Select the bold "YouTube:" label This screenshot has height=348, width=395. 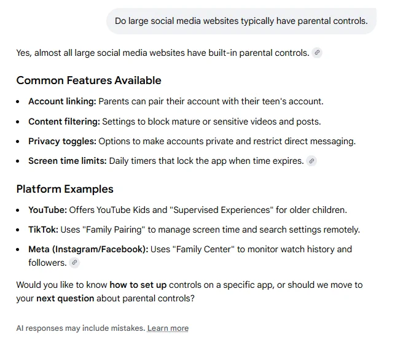(48, 210)
